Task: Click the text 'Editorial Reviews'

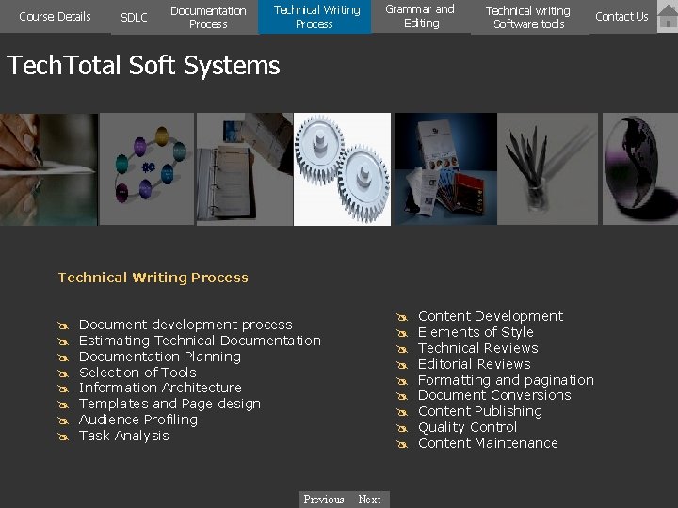Action: [474, 364]
